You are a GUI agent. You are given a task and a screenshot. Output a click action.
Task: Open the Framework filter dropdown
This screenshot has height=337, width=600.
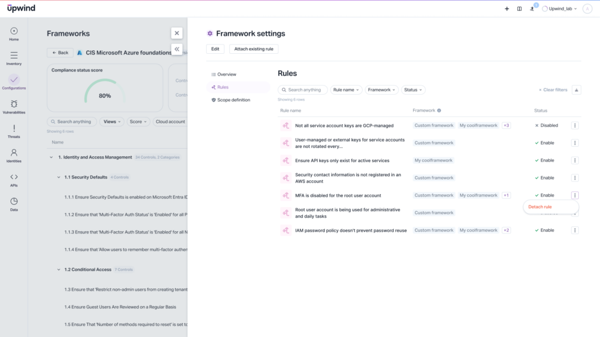pos(381,90)
